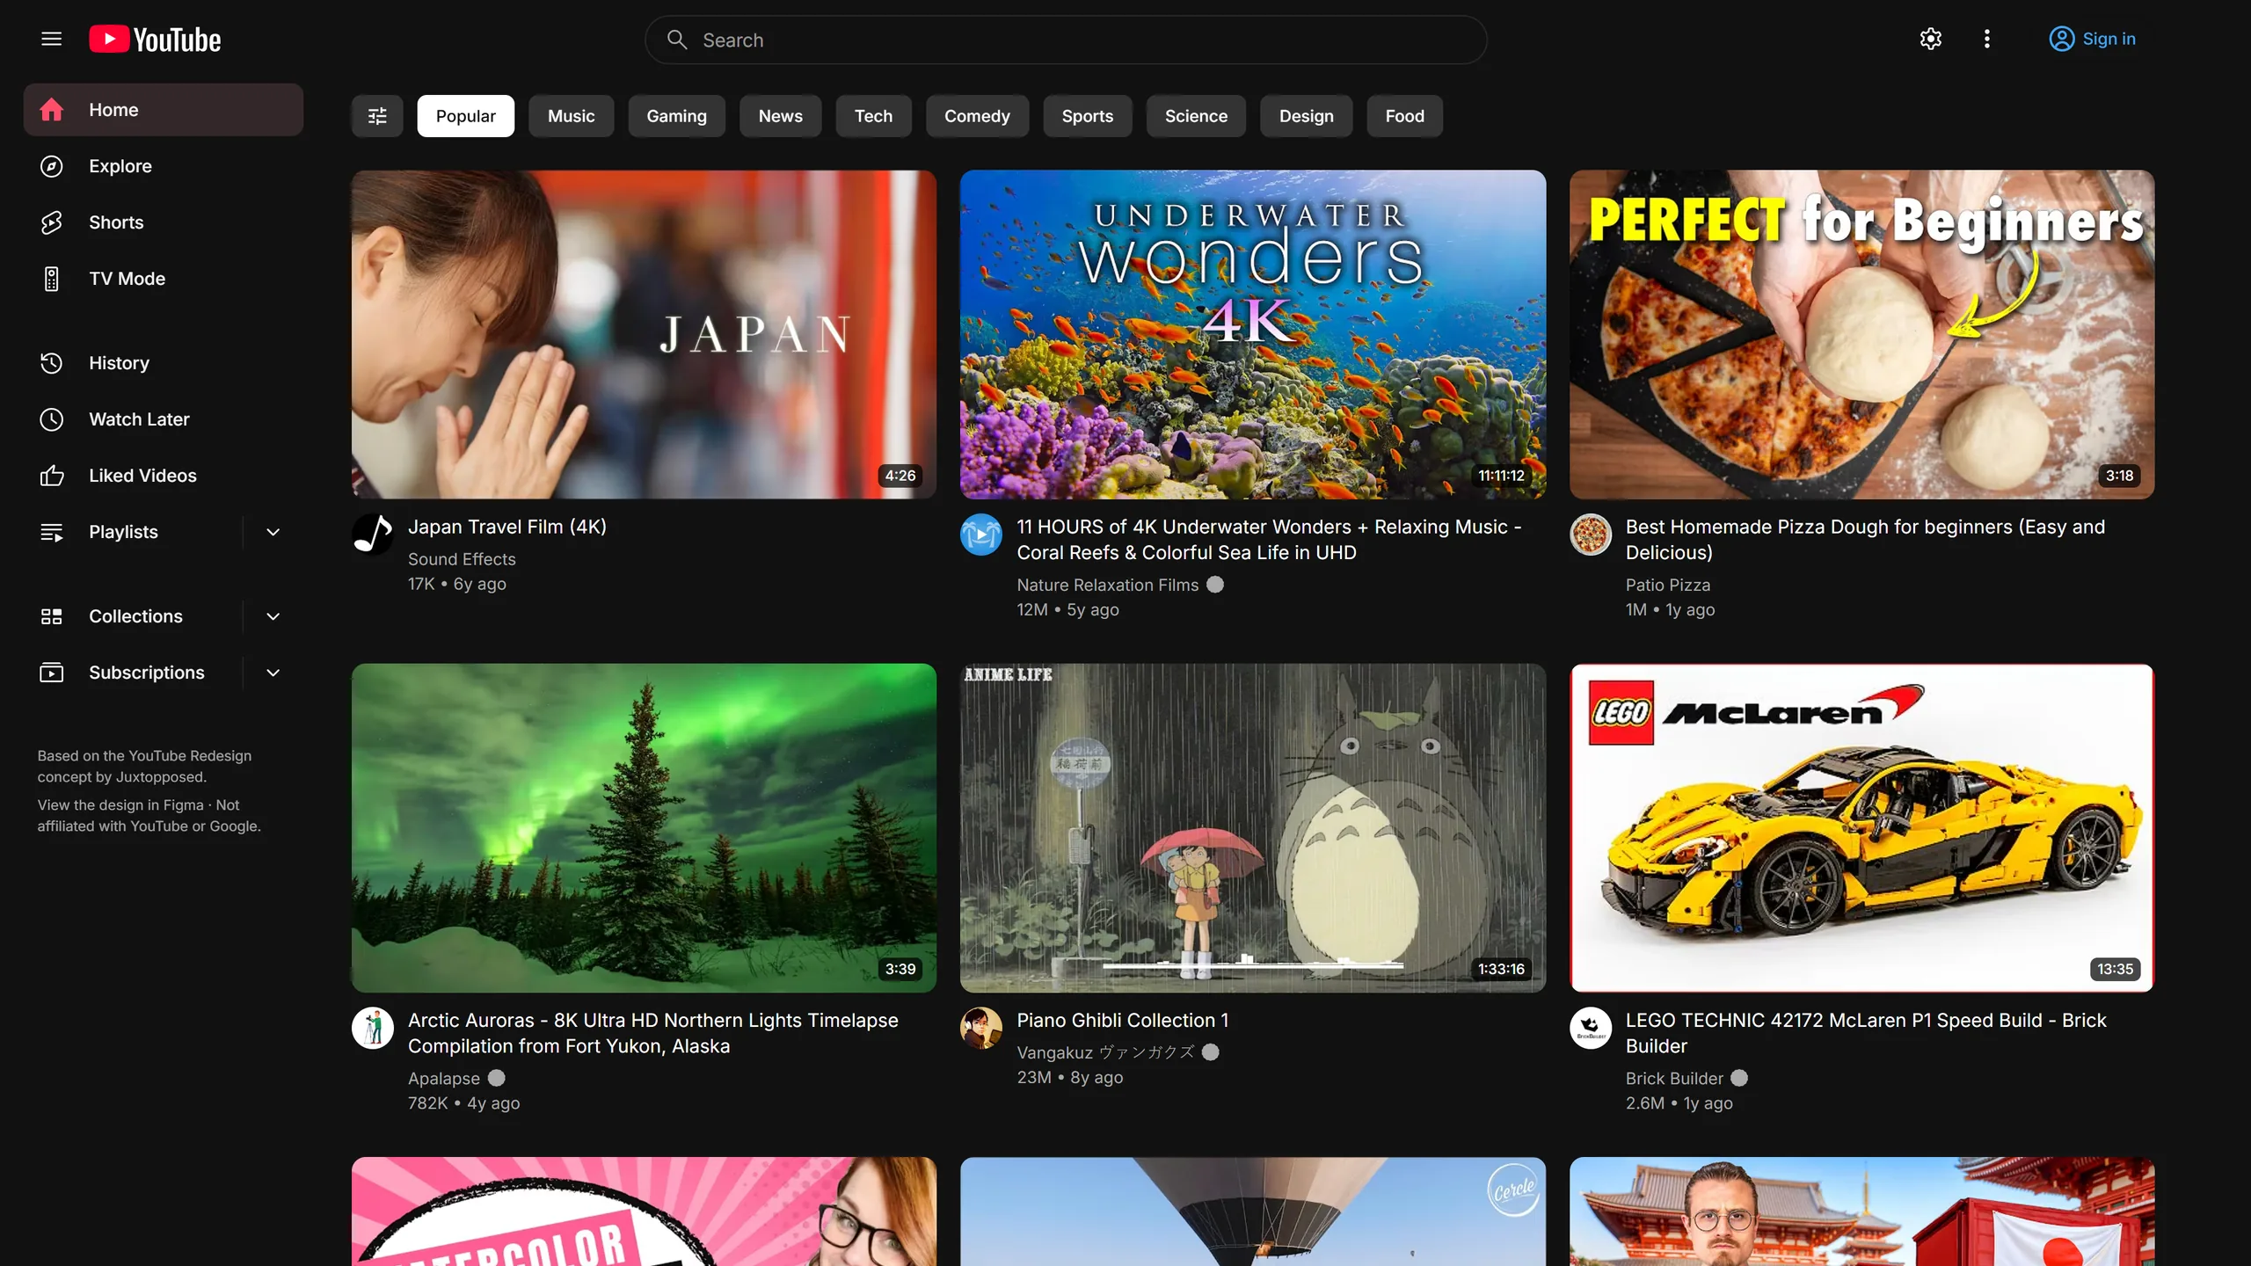This screenshot has width=2251, height=1266.
Task: Select the Science category chip
Action: tap(1196, 116)
